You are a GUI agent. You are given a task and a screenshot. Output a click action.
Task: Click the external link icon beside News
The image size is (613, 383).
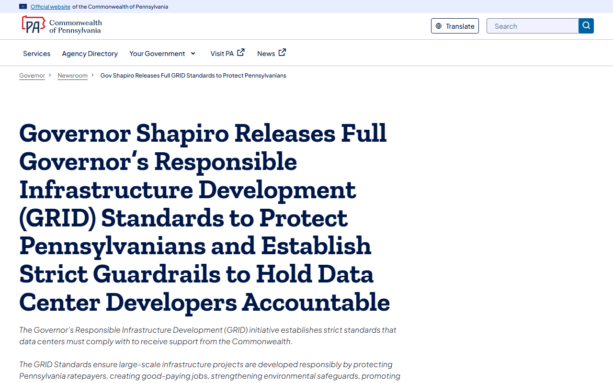(x=283, y=52)
